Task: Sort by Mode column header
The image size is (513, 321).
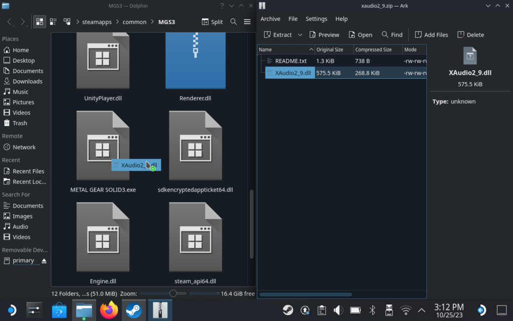Action: pyautogui.click(x=414, y=50)
